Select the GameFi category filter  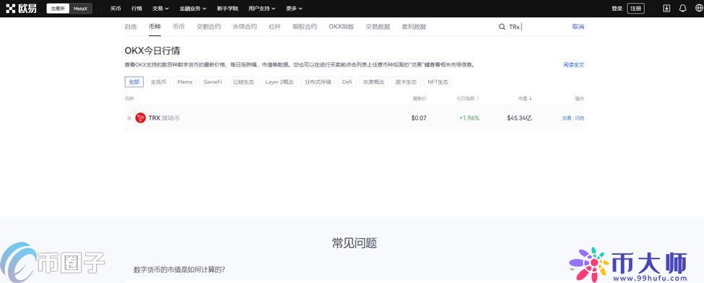(x=213, y=82)
